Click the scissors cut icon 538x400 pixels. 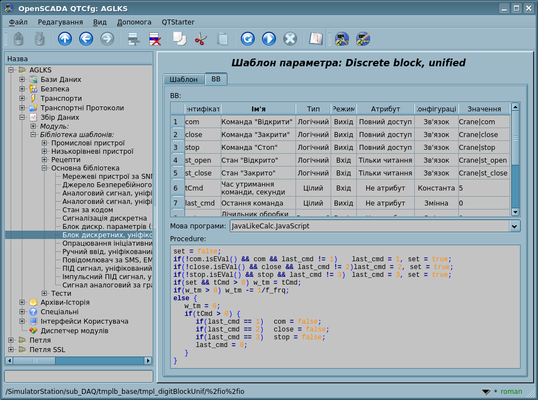click(x=201, y=38)
